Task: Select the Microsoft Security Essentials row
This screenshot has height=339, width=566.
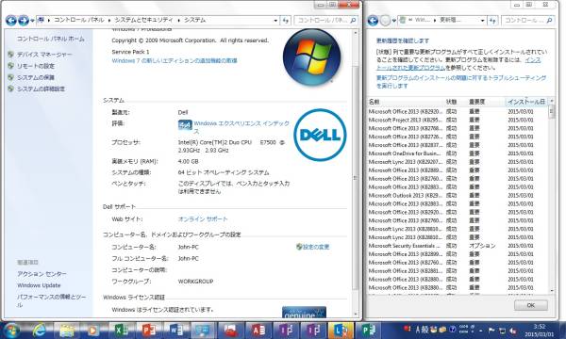Action: (x=458, y=246)
